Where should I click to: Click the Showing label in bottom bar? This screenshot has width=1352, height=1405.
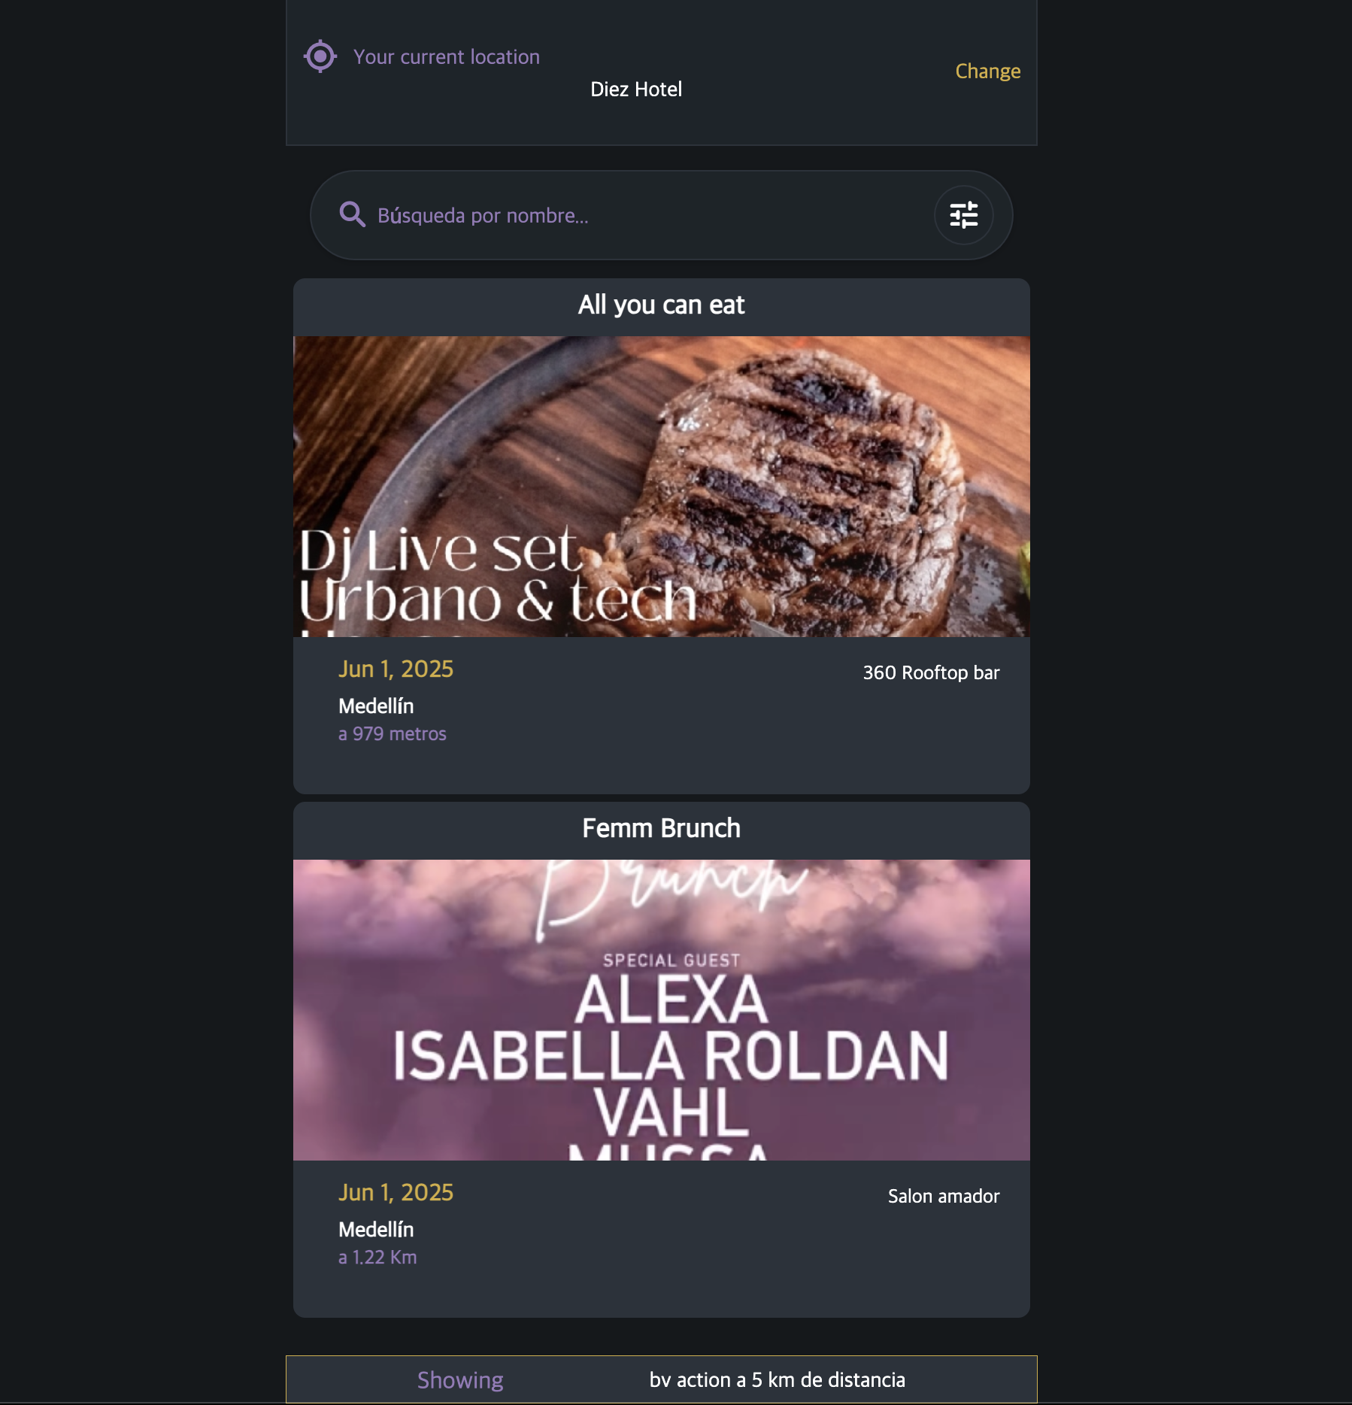point(460,1380)
